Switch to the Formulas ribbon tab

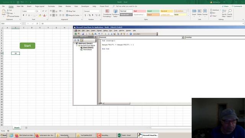tap(51, 6)
